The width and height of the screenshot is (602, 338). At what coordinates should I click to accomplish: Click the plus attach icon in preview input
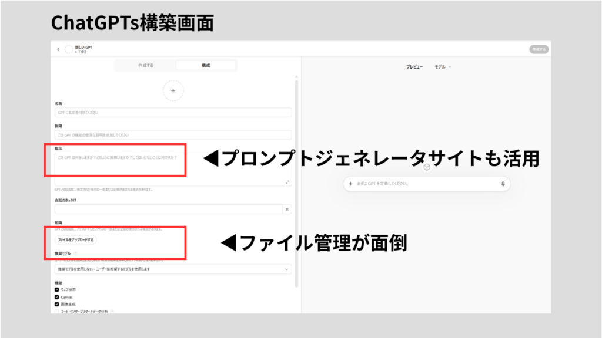click(350, 184)
